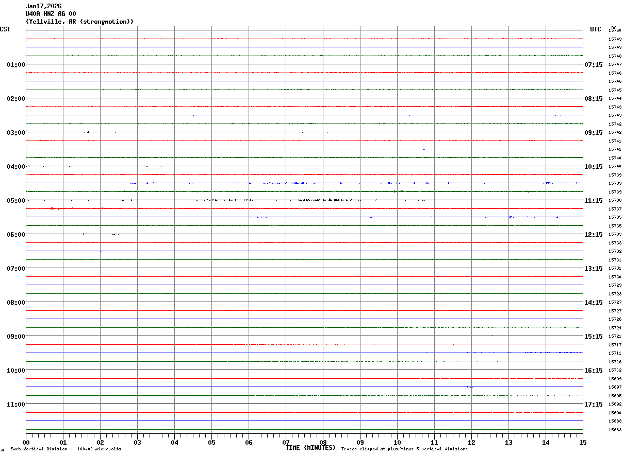This screenshot has width=624, height=456.
Task: Click the "CST" time zone label
Action: coord(5,29)
